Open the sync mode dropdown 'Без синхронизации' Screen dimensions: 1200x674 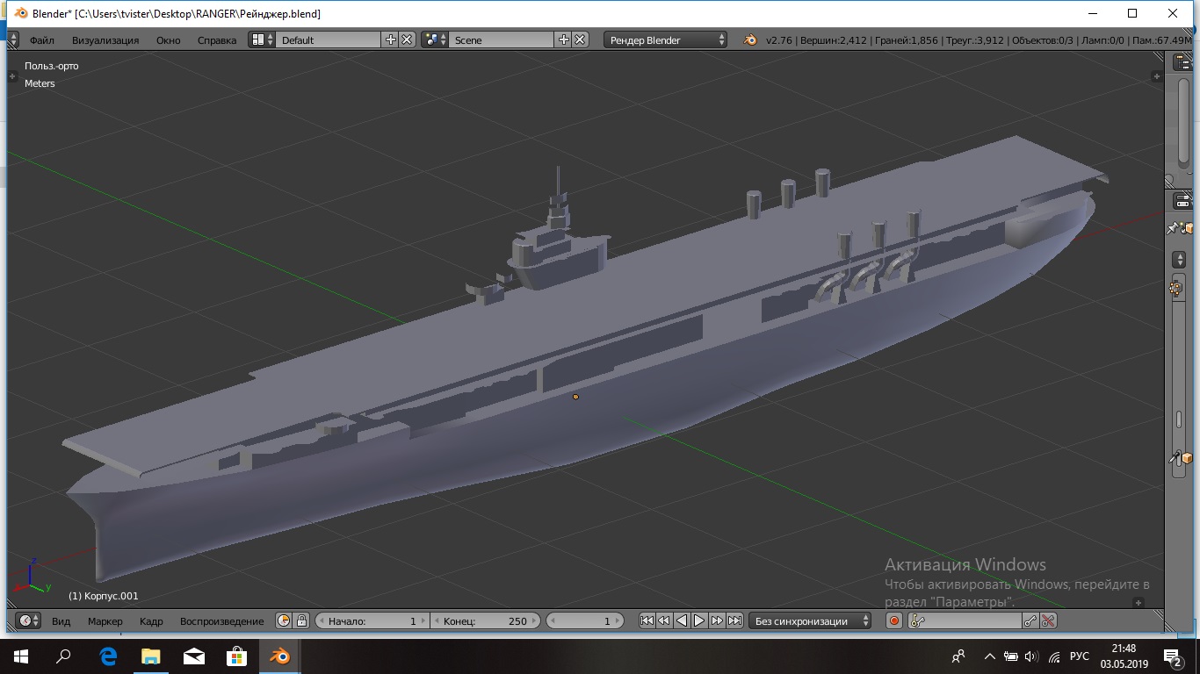click(812, 620)
